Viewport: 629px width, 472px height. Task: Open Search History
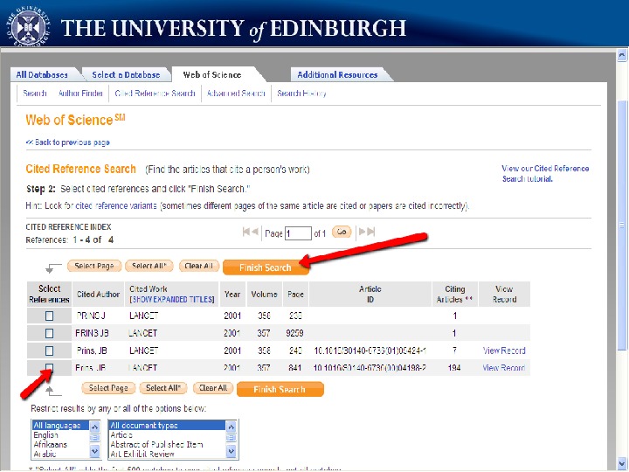click(x=301, y=94)
